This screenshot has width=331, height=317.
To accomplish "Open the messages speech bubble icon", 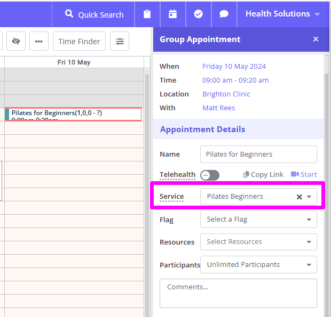I will [224, 14].
